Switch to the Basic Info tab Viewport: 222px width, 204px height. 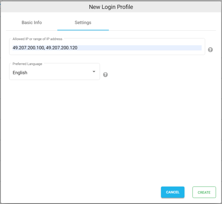[x=32, y=23]
